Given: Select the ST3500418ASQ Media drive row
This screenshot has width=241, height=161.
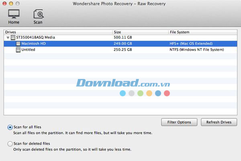Looking at the screenshot, I should (120, 38).
